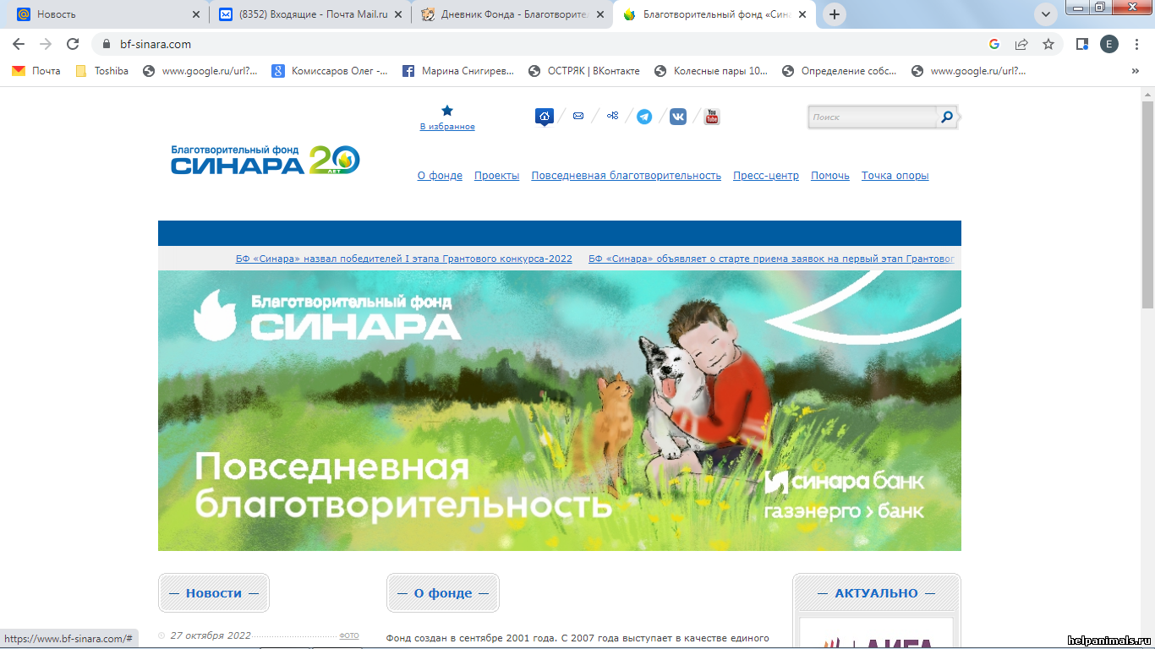Open a new tab with plus button
The height and width of the screenshot is (649, 1155).
click(835, 14)
